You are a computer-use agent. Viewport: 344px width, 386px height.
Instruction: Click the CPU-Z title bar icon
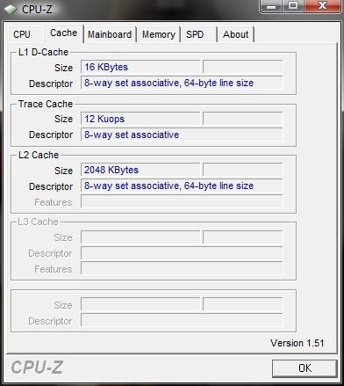pos(11,9)
